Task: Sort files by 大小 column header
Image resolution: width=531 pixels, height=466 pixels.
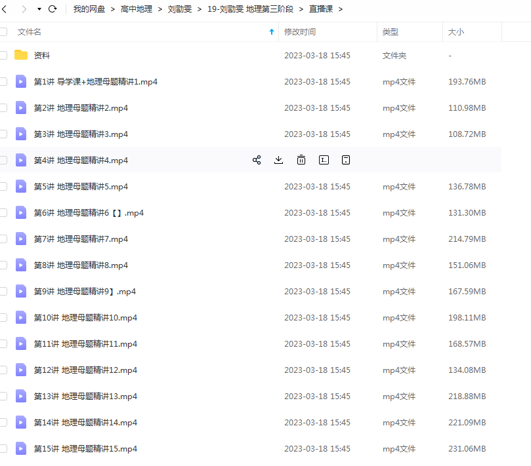Action: point(456,31)
